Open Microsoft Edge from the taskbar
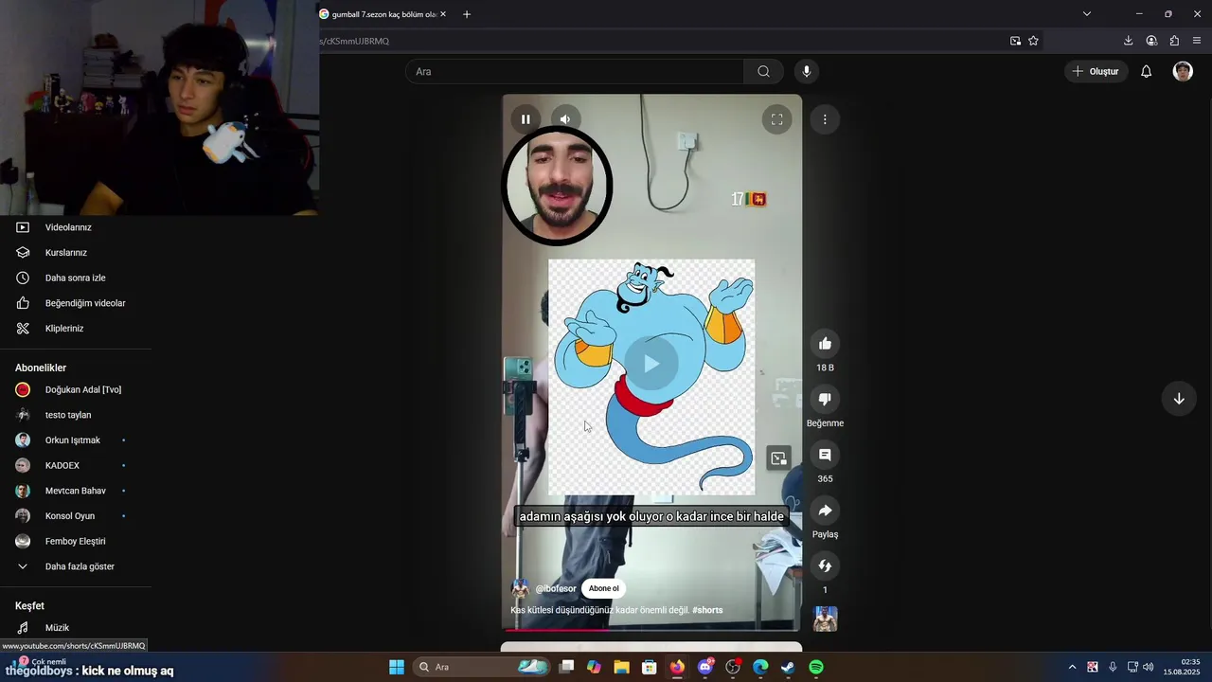The image size is (1212, 682). pos(760,667)
